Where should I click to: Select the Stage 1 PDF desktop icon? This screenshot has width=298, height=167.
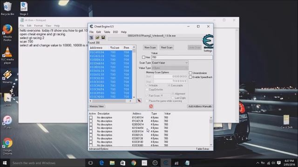tap(24, 8)
